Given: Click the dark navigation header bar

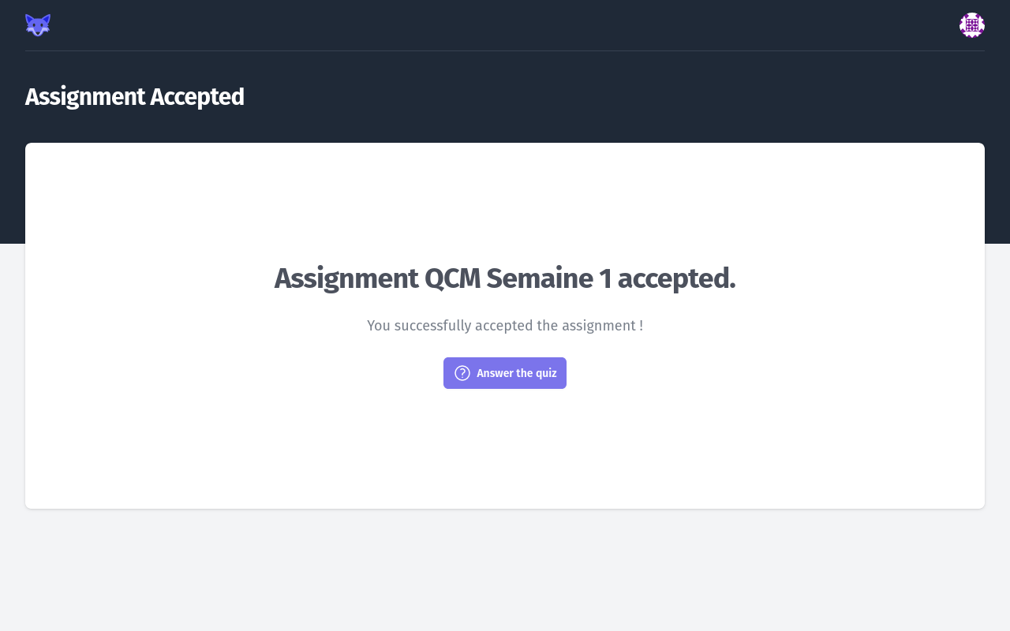Looking at the screenshot, I should pyautogui.click(x=505, y=24).
